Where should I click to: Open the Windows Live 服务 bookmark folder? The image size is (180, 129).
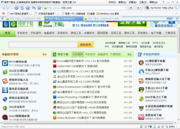[108, 14]
